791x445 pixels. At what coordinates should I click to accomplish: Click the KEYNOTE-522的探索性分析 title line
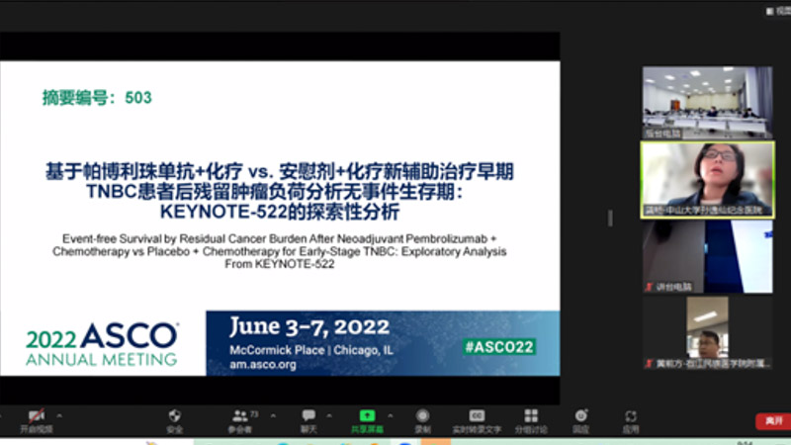point(280,212)
